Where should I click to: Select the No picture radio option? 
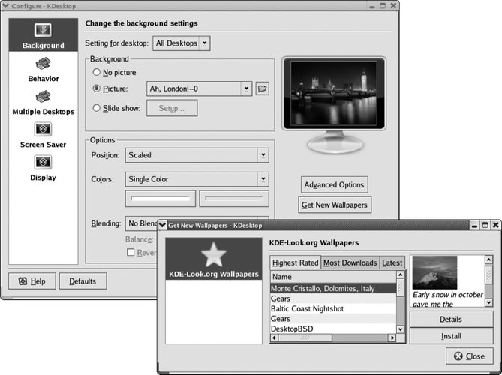point(96,72)
